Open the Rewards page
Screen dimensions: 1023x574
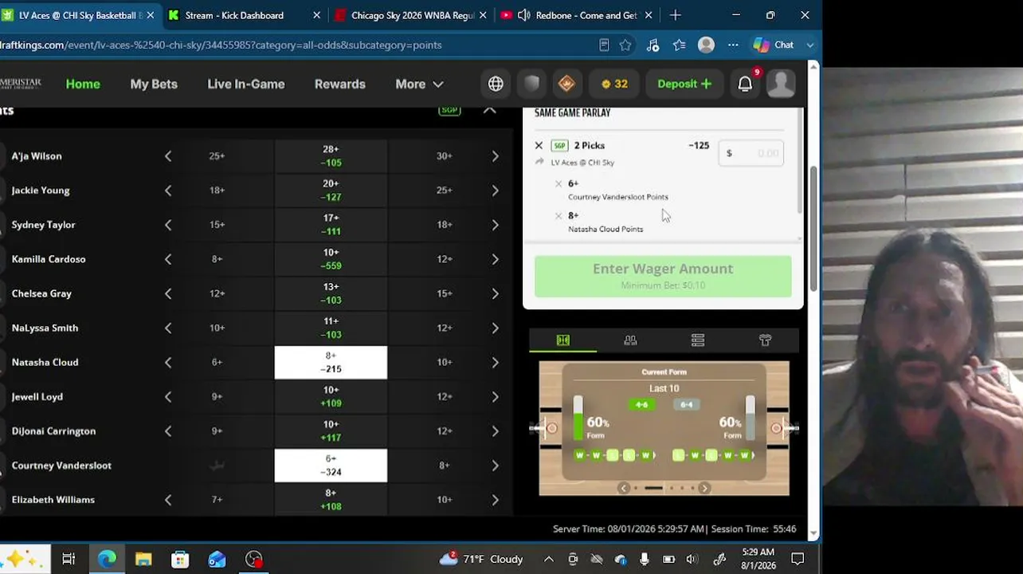point(340,84)
